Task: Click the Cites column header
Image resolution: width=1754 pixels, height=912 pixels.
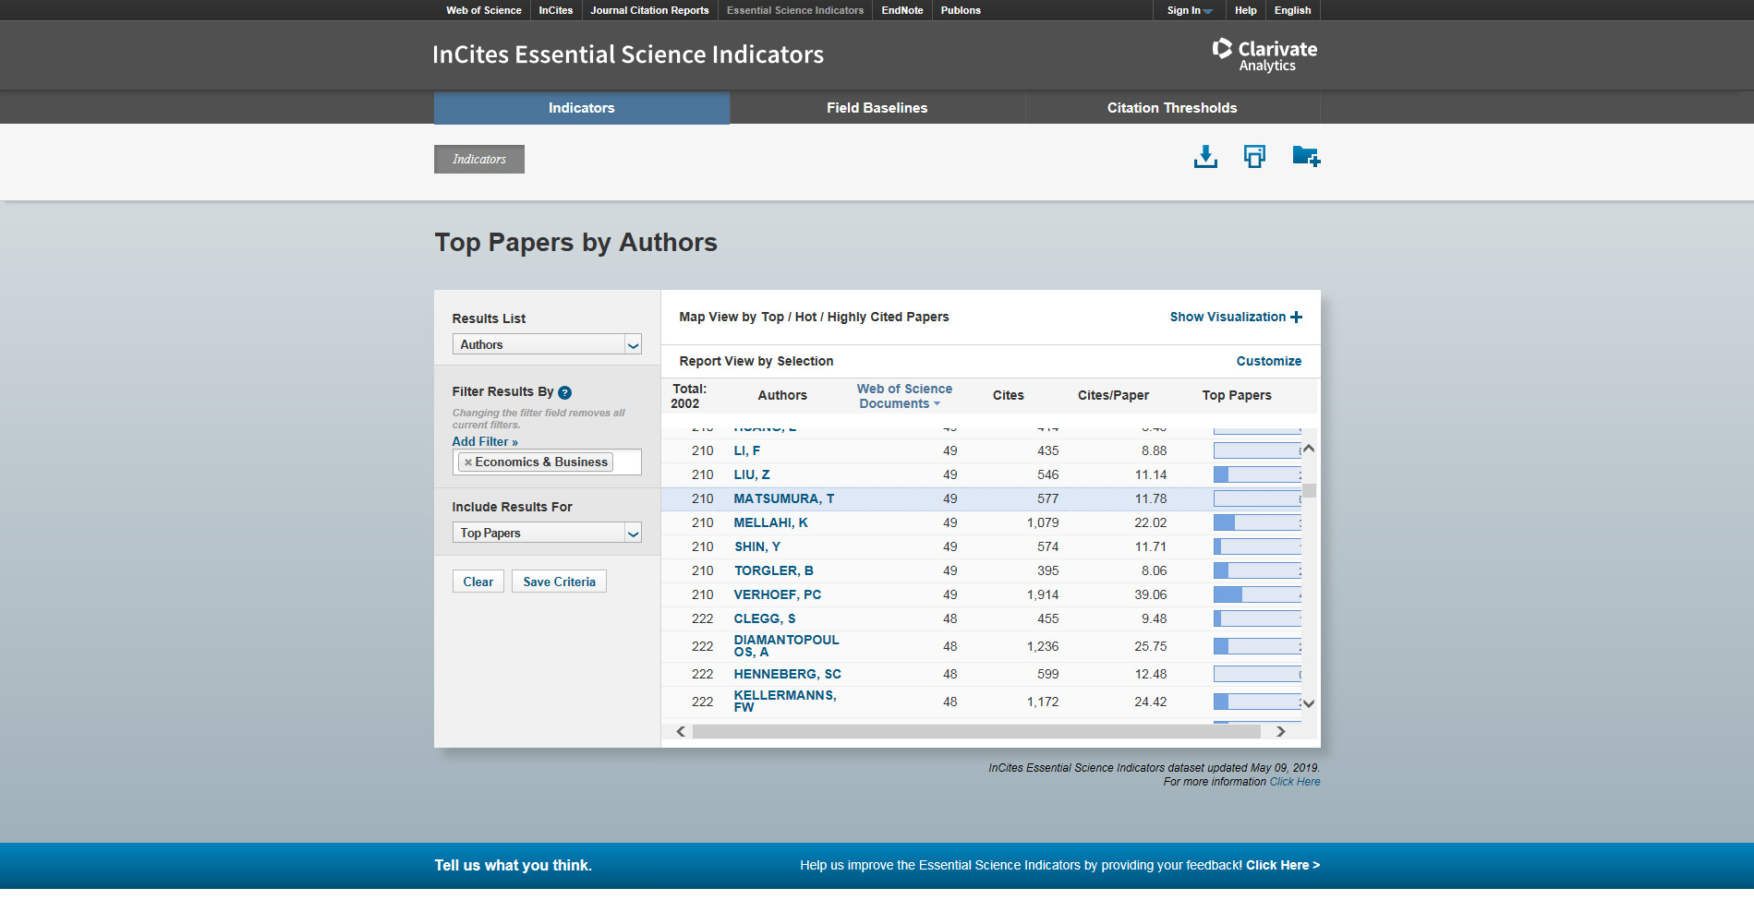Action: tap(1009, 395)
